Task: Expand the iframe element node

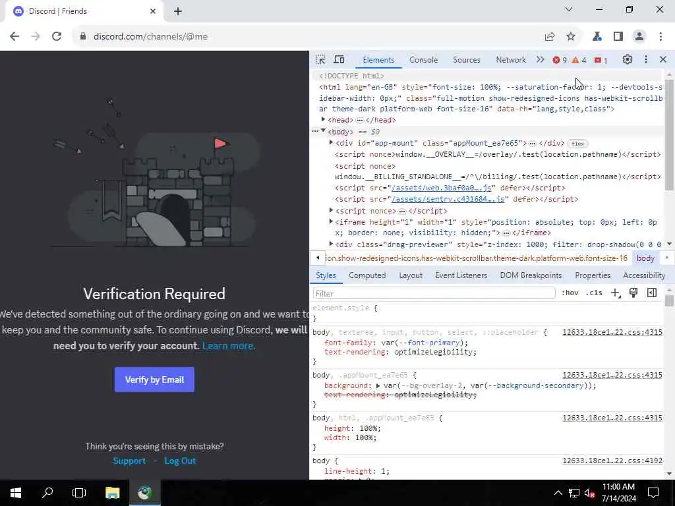Action: [x=331, y=221]
